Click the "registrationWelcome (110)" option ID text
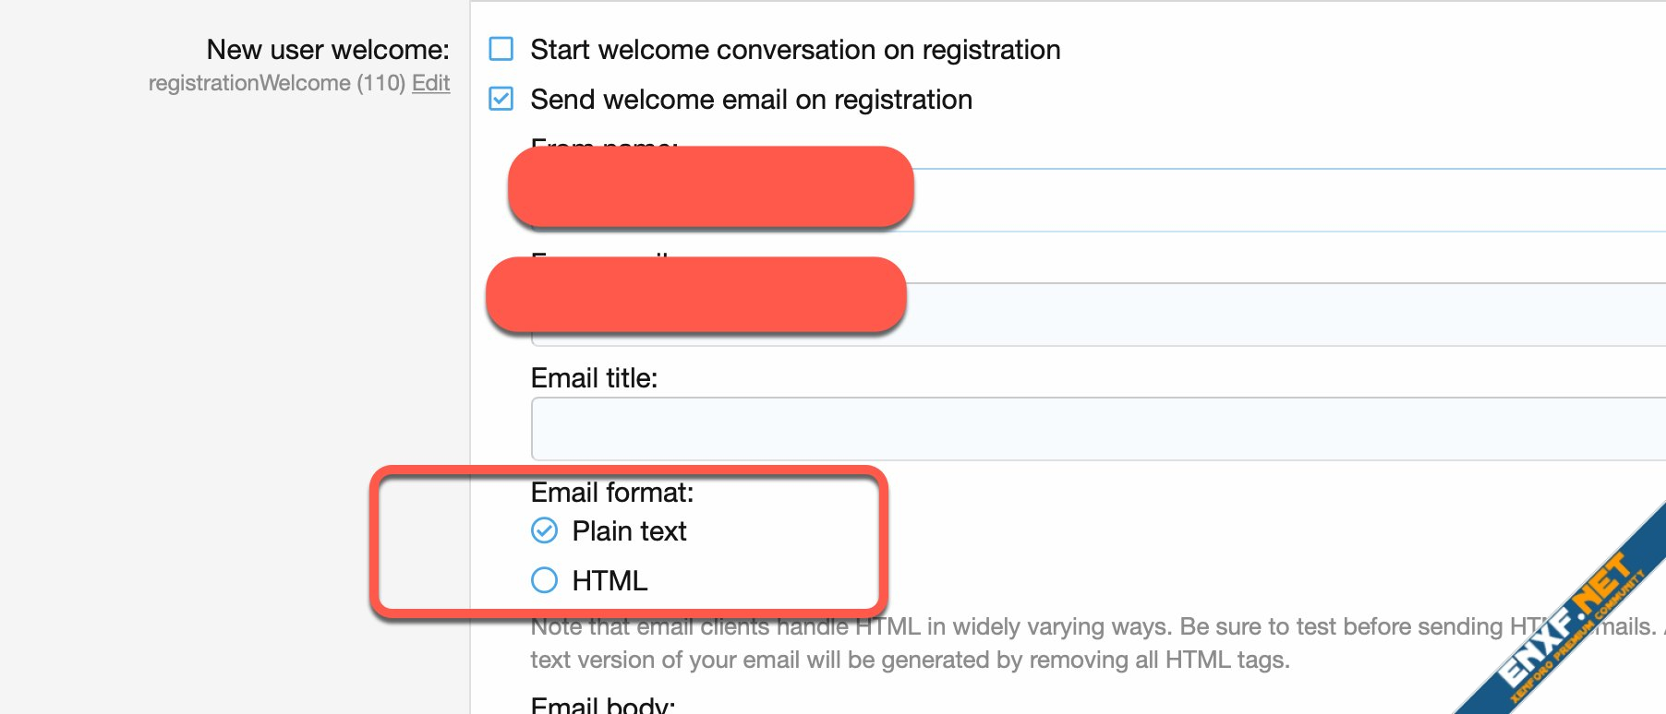Screen dimensions: 1666x714 (276, 83)
